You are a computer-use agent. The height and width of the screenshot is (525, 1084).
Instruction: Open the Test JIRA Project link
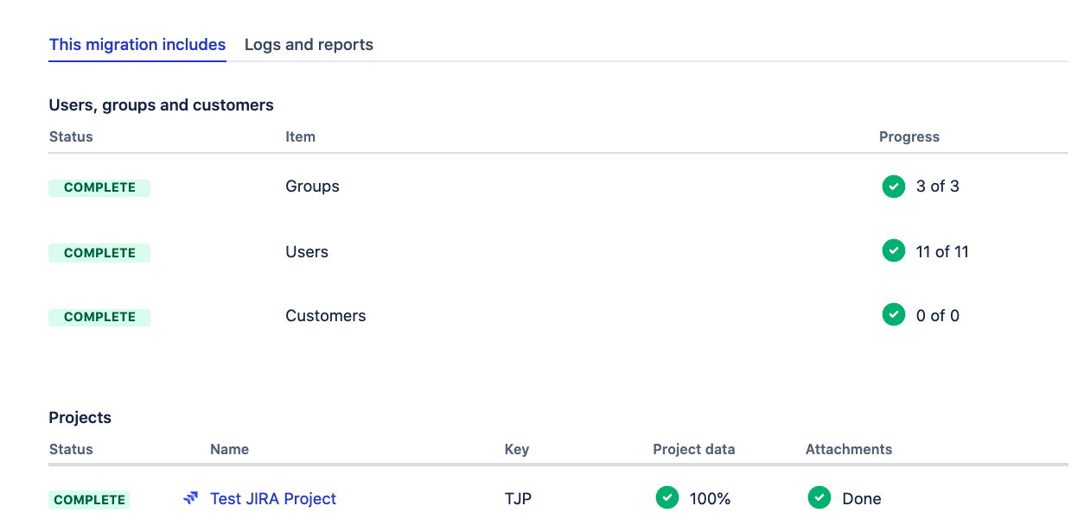tap(273, 499)
